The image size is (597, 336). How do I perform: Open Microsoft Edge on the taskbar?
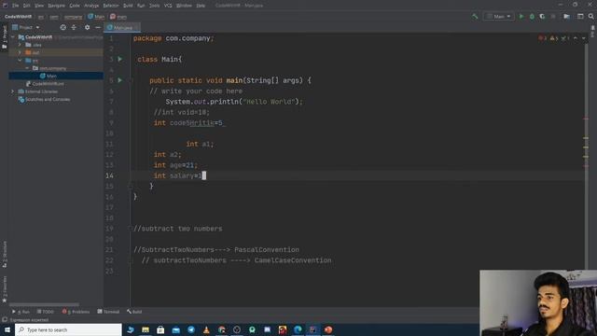click(x=298, y=329)
